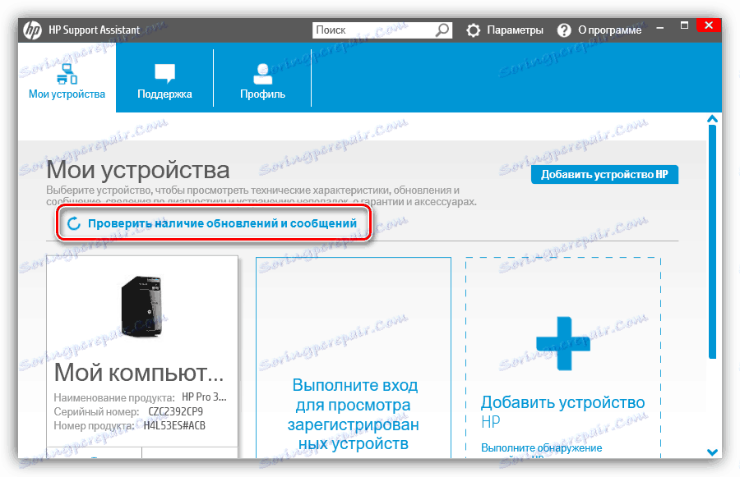Click the person icon on Профиль tab
The width and height of the screenshot is (740, 477).
click(x=261, y=72)
